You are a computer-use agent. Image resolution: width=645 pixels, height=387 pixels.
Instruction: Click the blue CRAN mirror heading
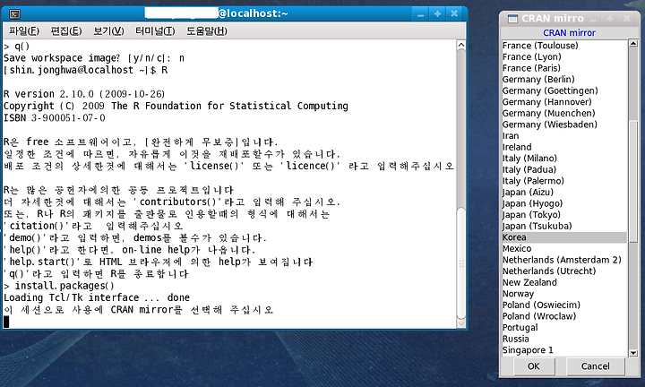(569, 33)
